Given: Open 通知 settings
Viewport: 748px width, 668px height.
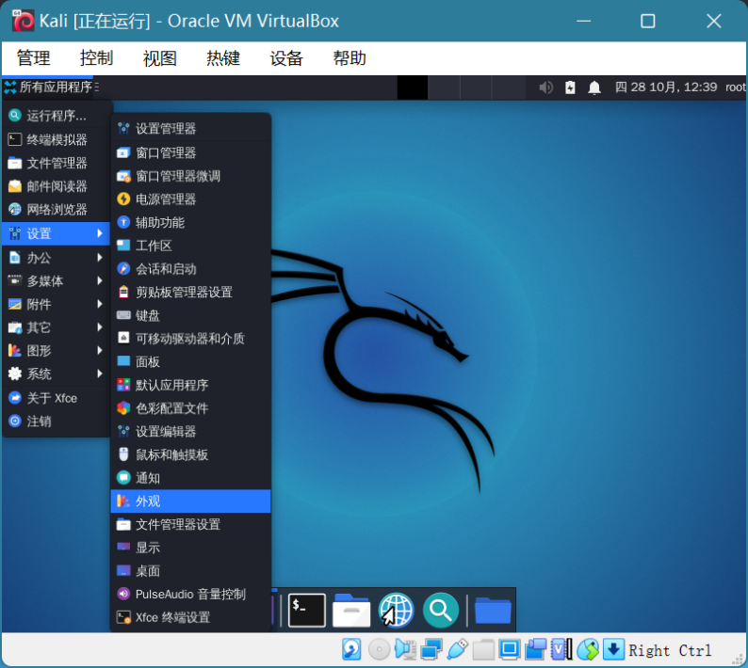Looking at the screenshot, I should point(191,478).
